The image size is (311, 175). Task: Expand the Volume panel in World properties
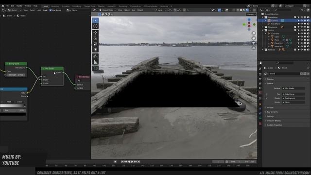(270, 107)
